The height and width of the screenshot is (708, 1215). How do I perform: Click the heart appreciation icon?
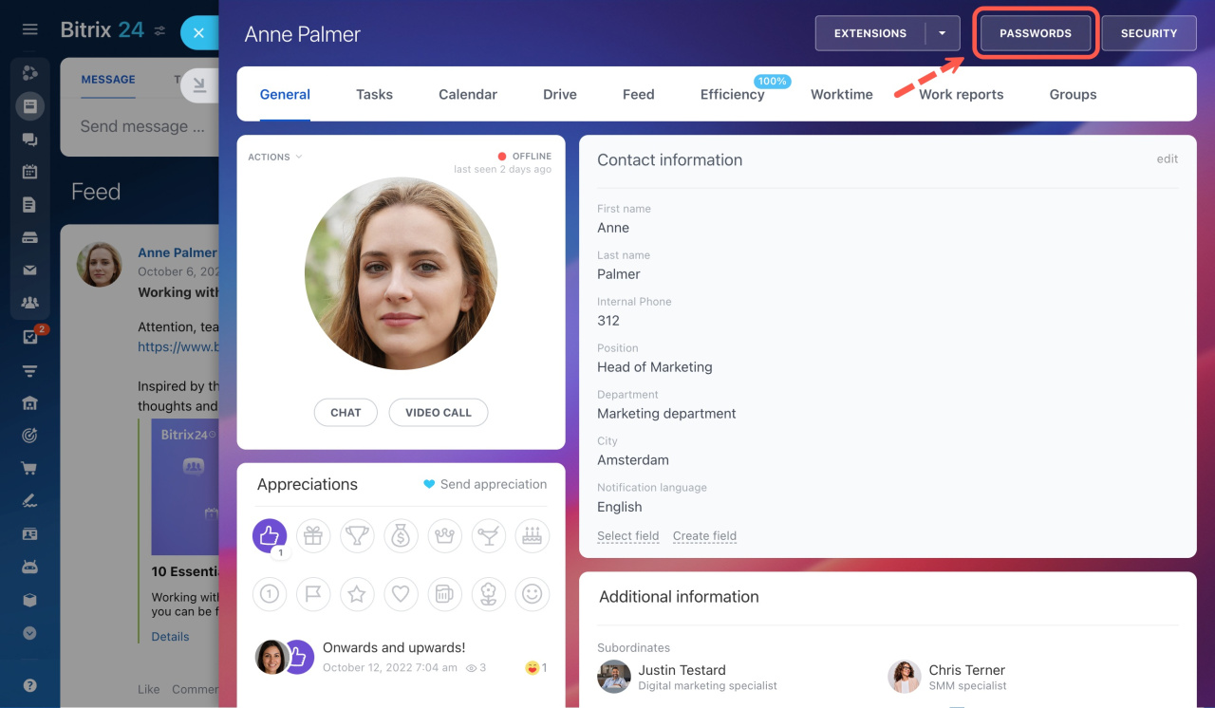pos(401,594)
